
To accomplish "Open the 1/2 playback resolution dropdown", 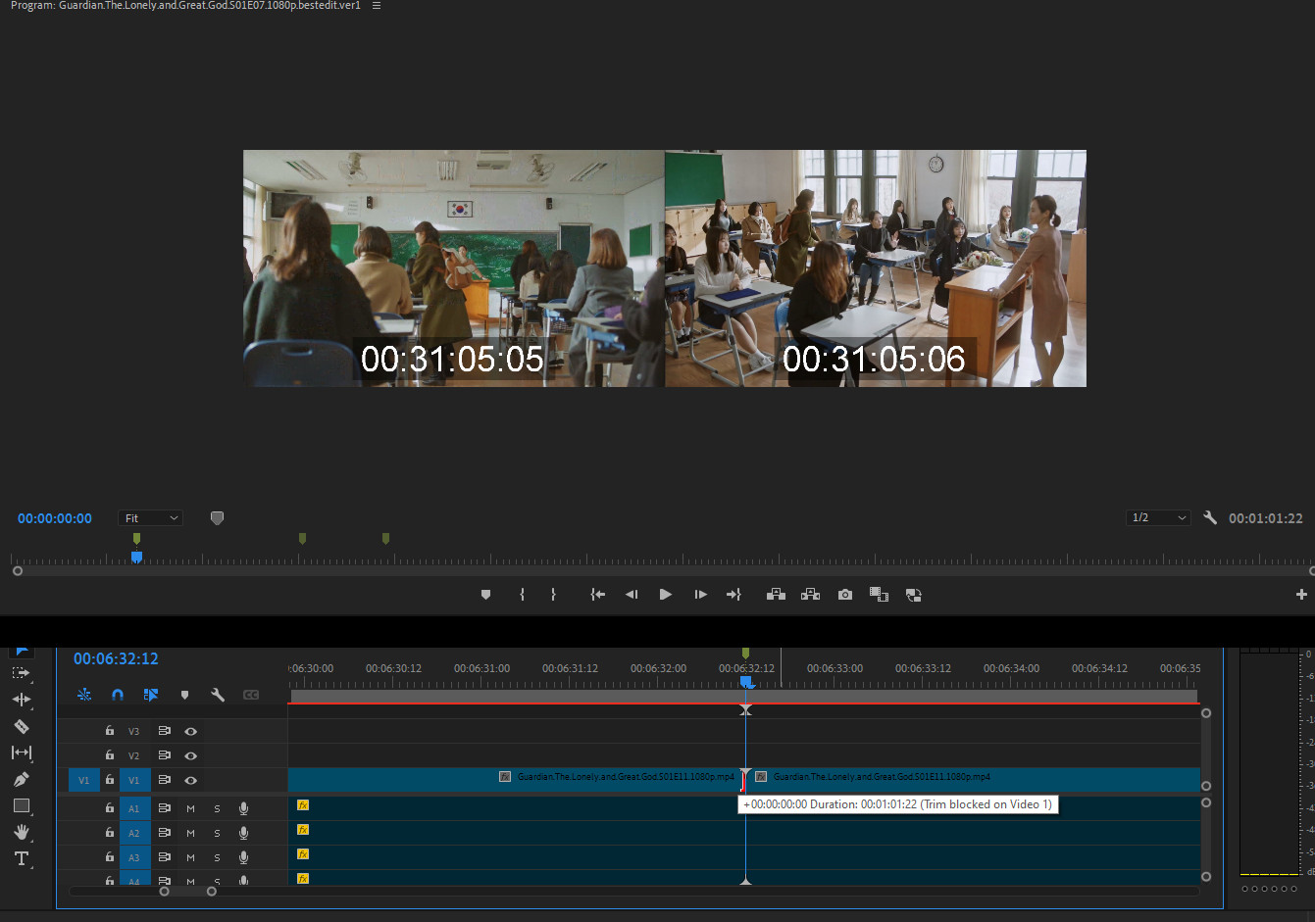I will [x=1158, y=518].
